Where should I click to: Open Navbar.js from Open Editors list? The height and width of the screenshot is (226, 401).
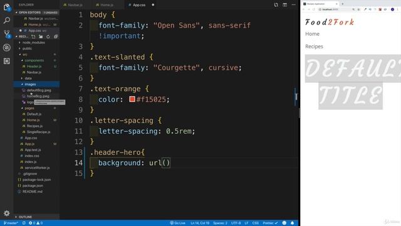coord(36,18)
